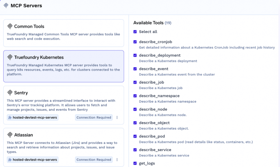Uncheck the get_logs tool
The width and height of the screenshot is (280, 167).
coord(135,163)
